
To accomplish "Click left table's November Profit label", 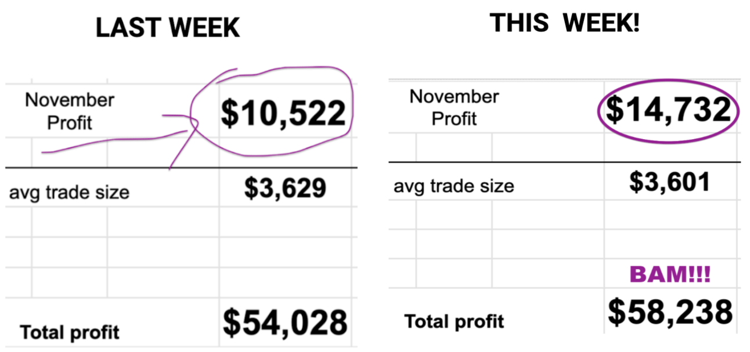I will (70, 111).
